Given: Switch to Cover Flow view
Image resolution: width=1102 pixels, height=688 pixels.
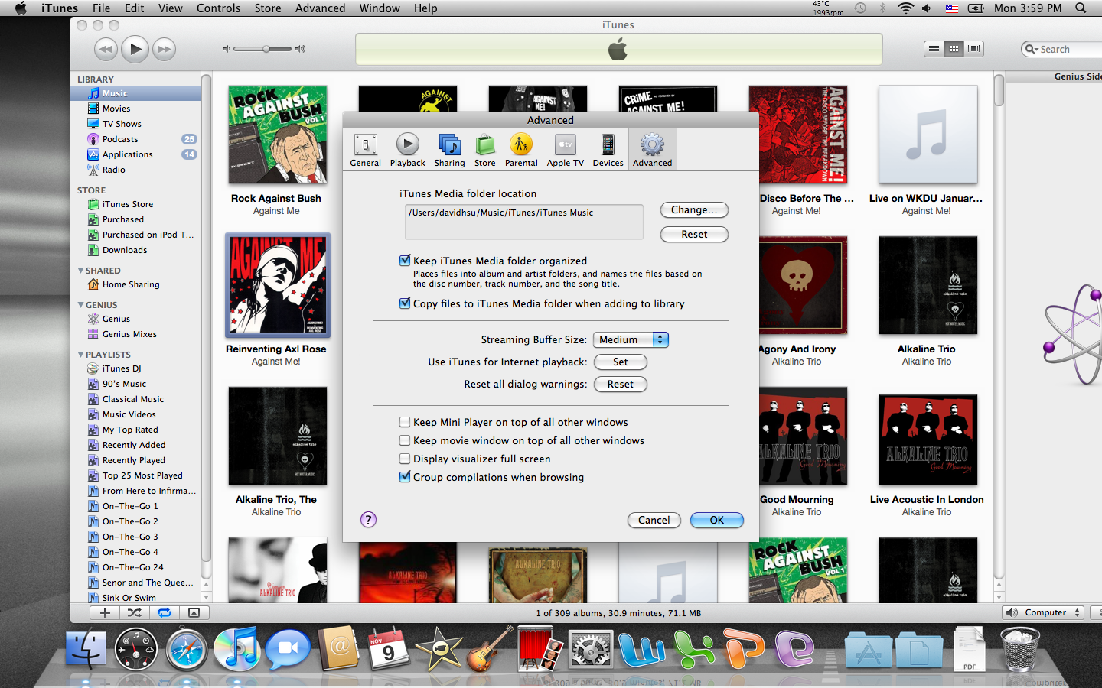Looking at the screenshot, I should click(973, 49).
